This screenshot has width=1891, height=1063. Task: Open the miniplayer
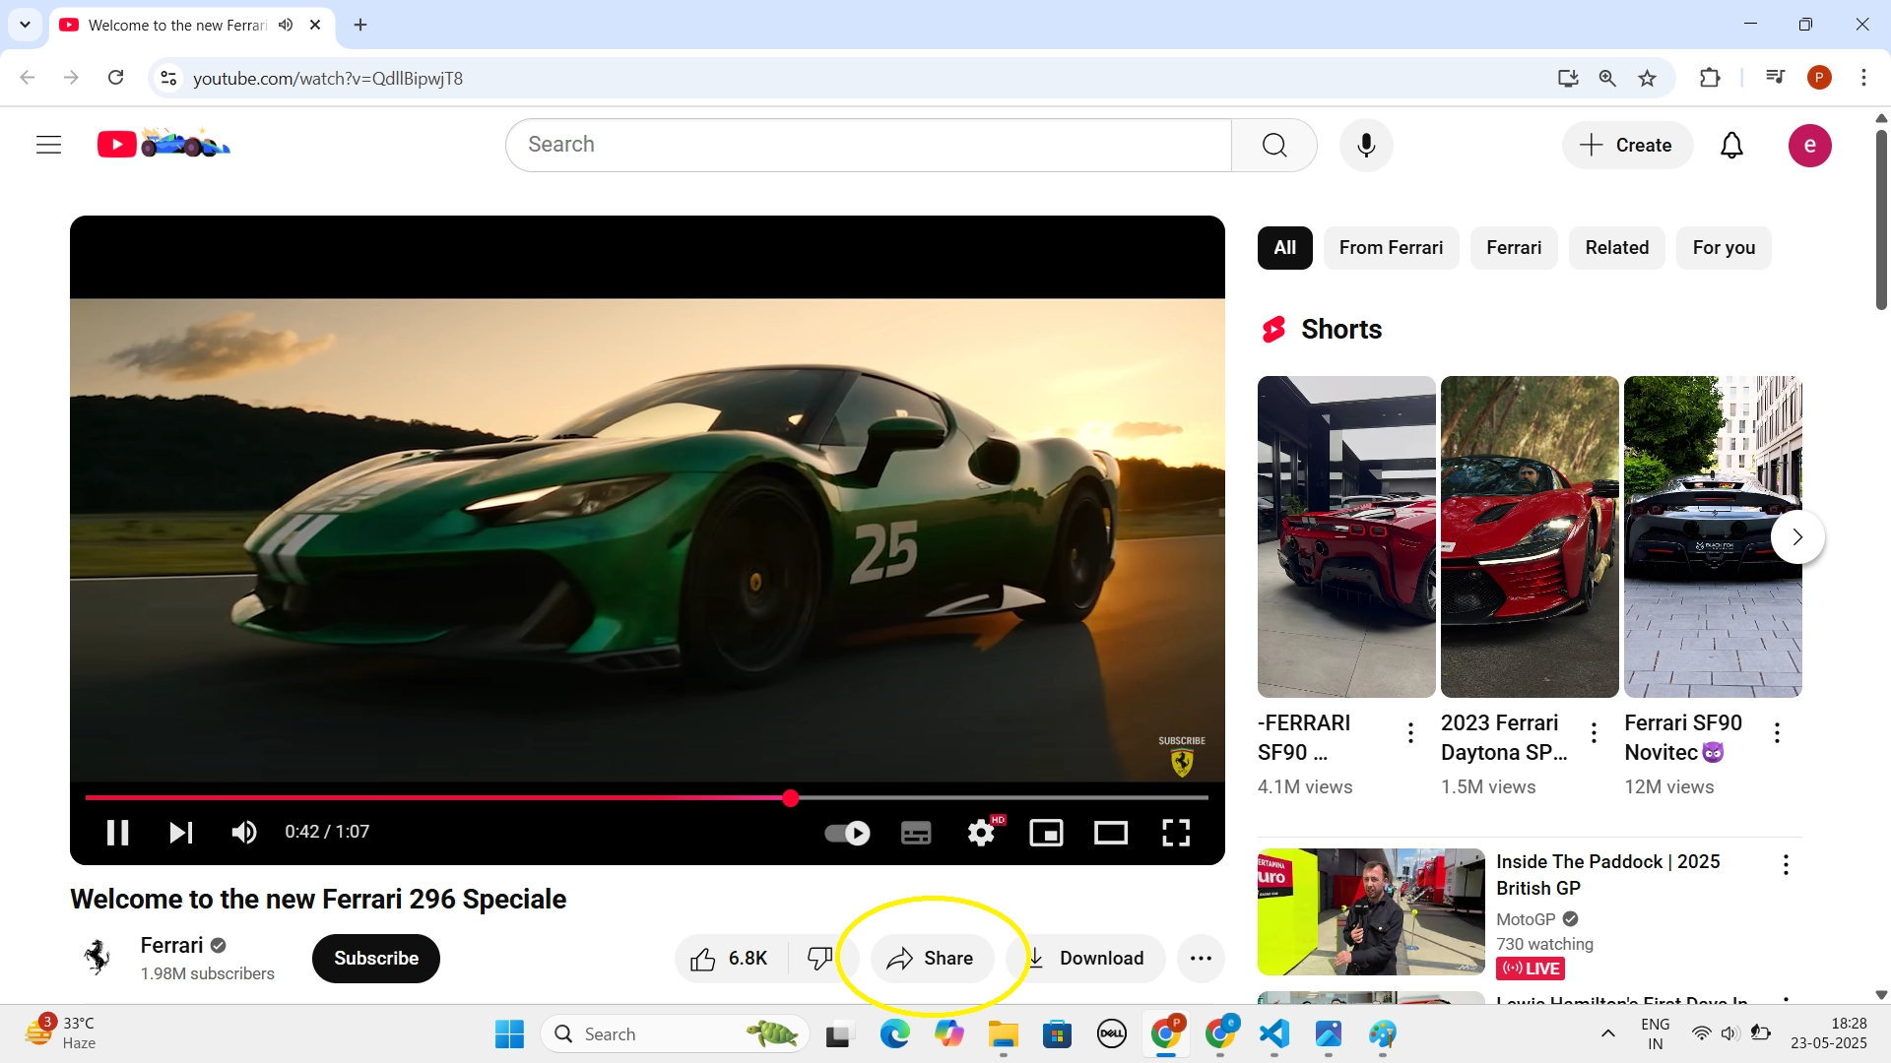point(1046,834)
